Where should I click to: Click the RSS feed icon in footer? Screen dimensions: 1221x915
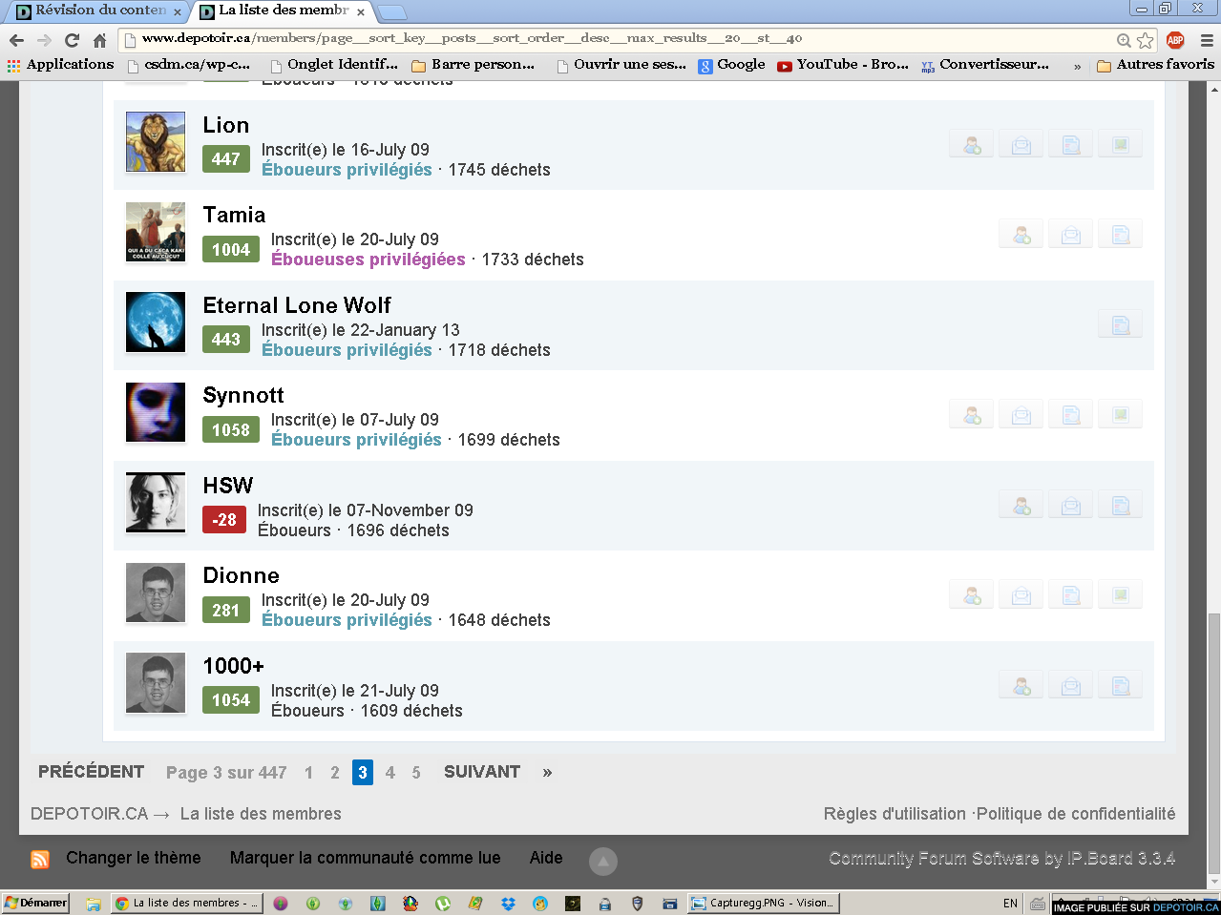[40, 859]
